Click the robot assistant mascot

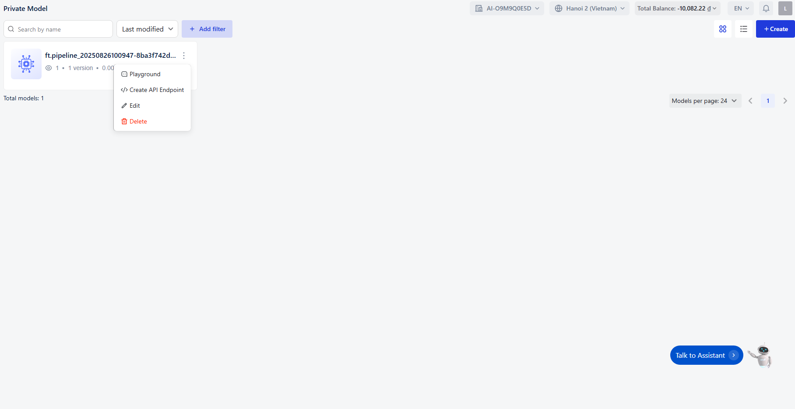pos(761,355)
